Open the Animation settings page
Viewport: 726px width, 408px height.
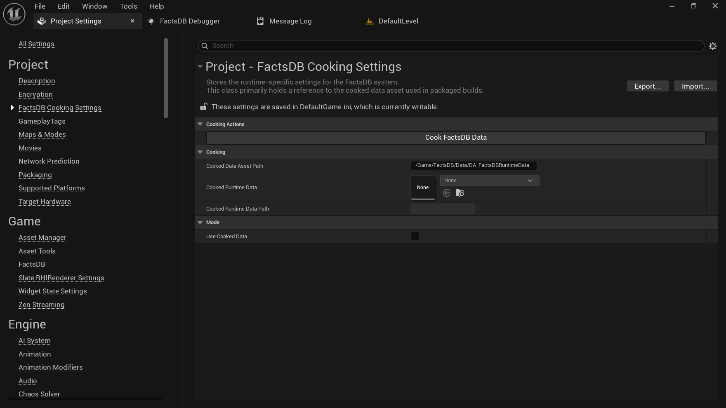pos(35,354)
